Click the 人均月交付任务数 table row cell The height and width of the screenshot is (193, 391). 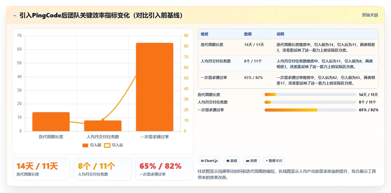coord(216,61)
